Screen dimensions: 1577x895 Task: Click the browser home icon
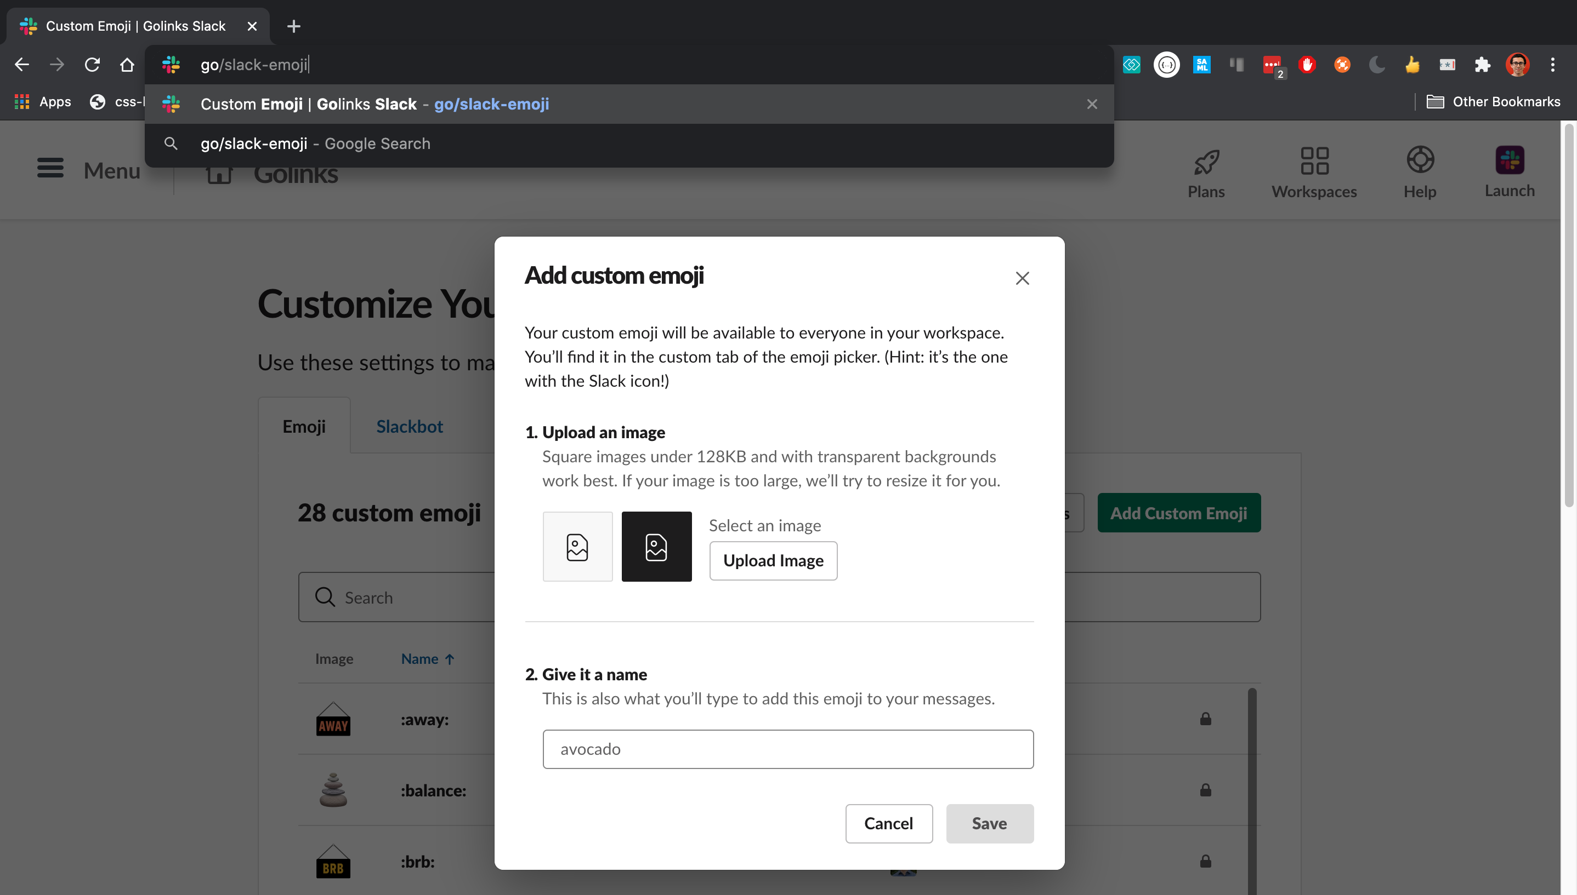(x=127, y=65)
